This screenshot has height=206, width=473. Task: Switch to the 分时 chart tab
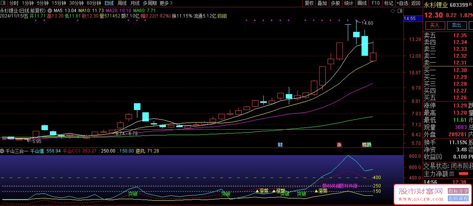14,3
